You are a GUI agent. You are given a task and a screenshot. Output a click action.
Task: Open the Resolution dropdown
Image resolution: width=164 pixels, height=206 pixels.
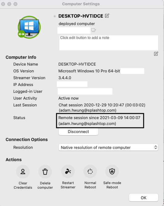click(x=108, y=148)
